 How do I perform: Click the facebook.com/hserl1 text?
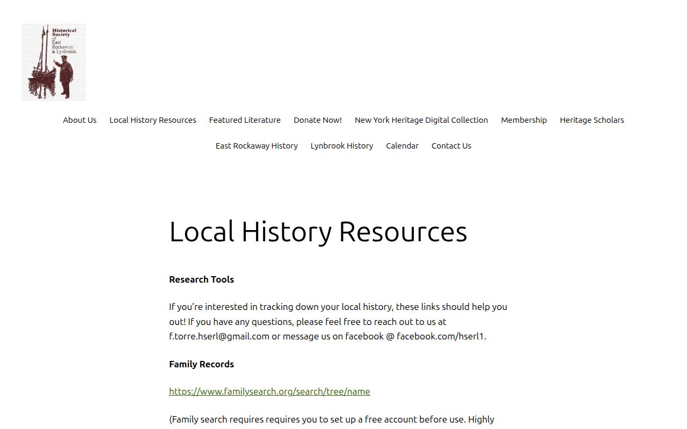click(x=442, y=336)
